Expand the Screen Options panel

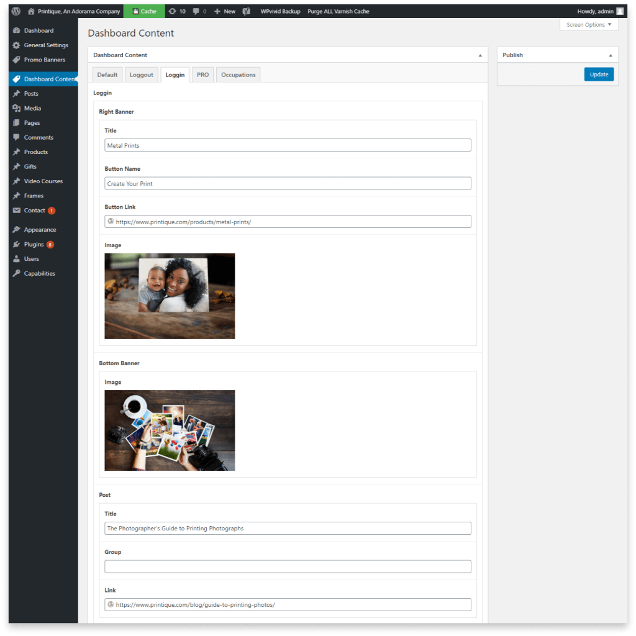point(588,25)
